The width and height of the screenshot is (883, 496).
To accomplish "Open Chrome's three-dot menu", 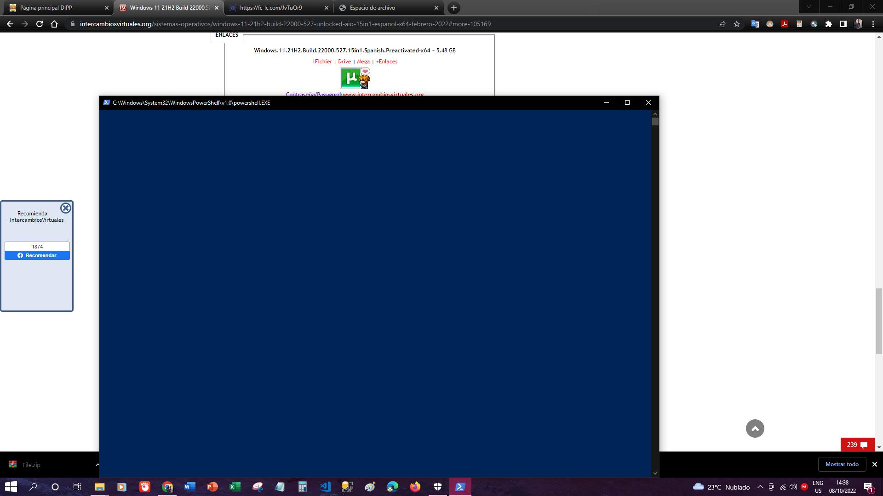I will pyautogui.click(x=873, y=24).
